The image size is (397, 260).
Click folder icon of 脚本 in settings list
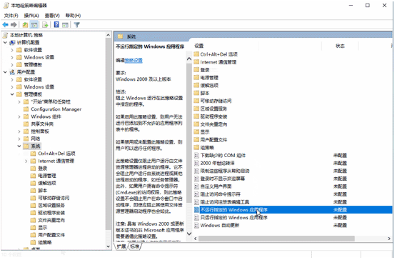click(196, 93)
